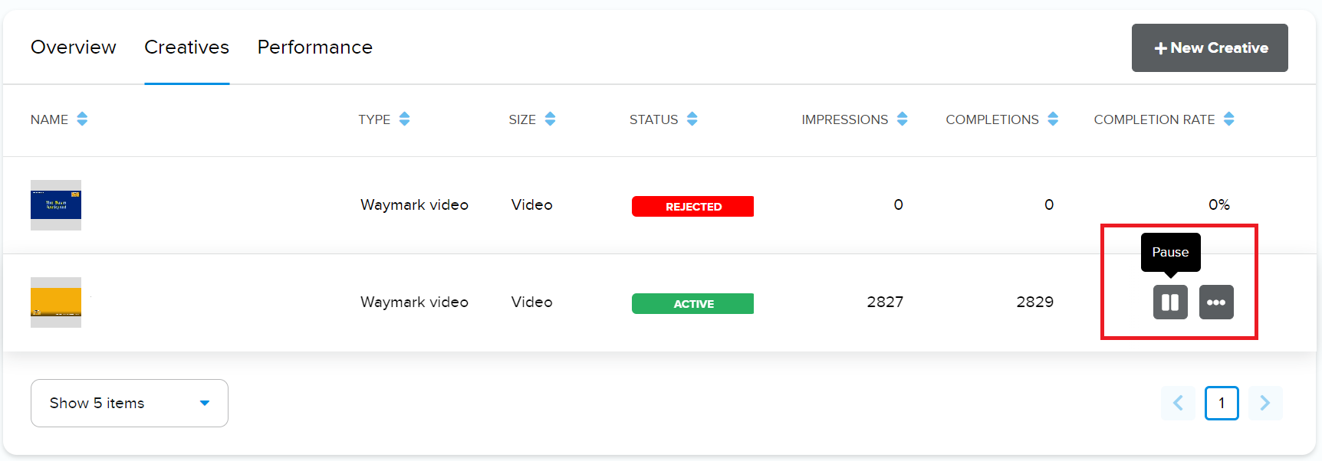
Task: Open the Performance tab
Action: [315, 47]
